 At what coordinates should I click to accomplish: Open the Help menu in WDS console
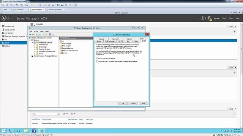[x=47, y=31]
